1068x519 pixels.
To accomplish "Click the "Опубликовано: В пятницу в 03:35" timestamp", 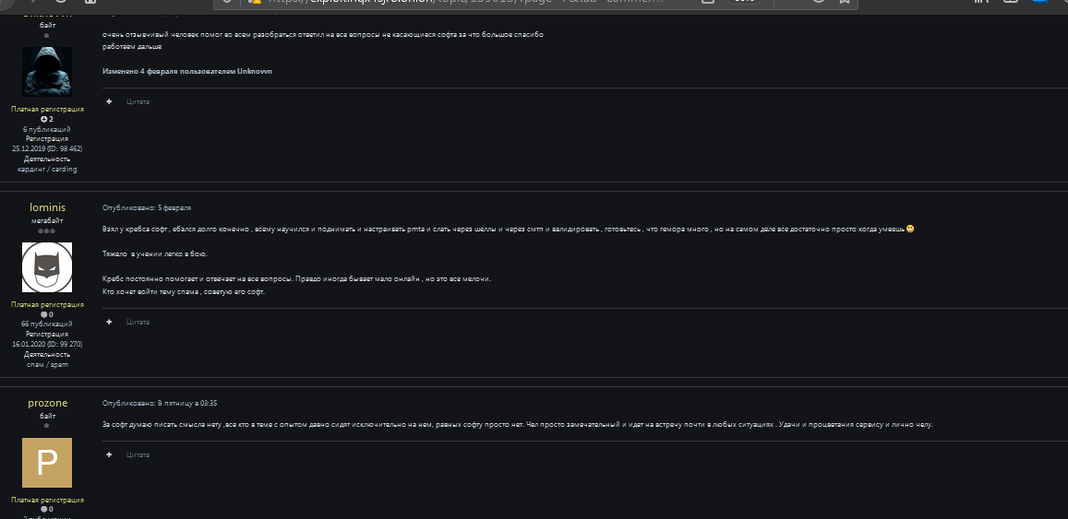I will [x=160, y=403].
